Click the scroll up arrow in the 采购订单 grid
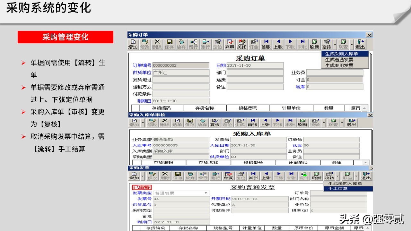The image size is (411, 231). (x=365, y=108)
